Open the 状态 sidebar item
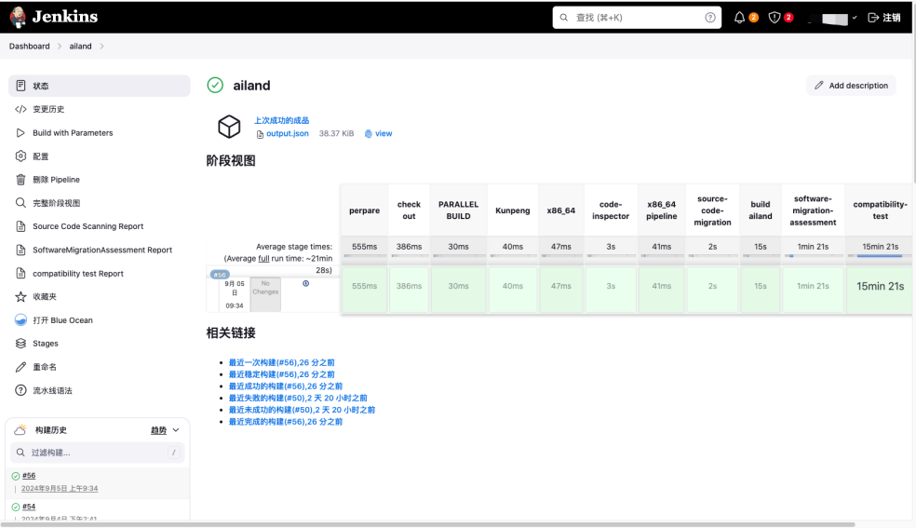The height and width of the screenshot is (528, 916). (x=41, y=86)
